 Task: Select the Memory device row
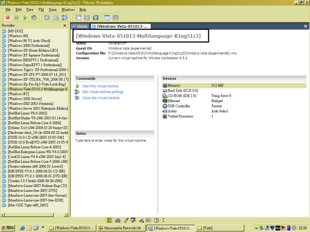tap(234, 85)
